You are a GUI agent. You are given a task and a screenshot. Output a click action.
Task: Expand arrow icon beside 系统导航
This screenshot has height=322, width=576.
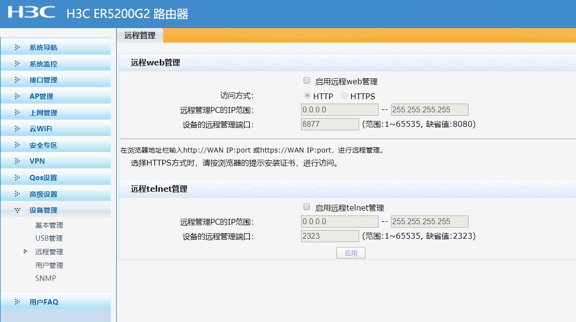click(x=17, y=47)
